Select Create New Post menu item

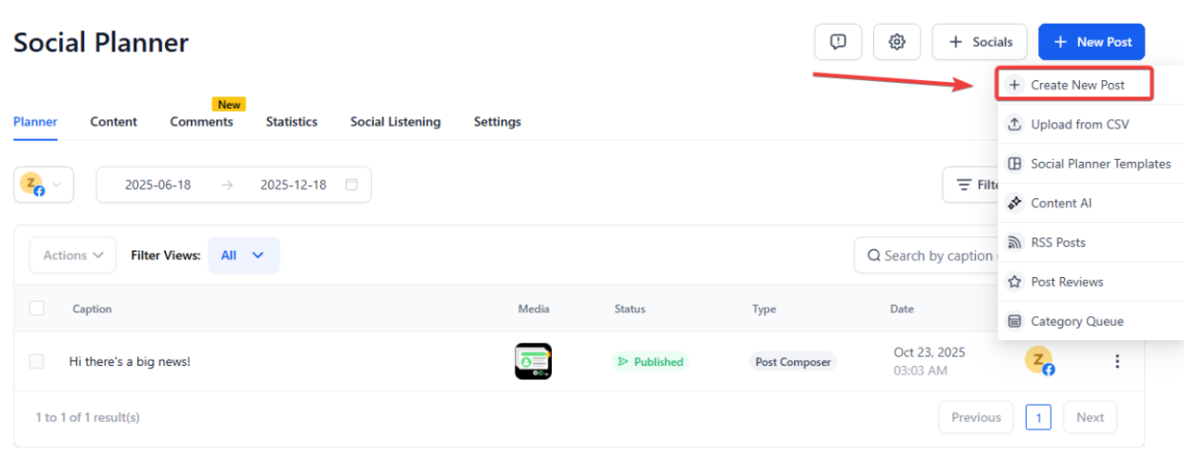coord(1075,85)
